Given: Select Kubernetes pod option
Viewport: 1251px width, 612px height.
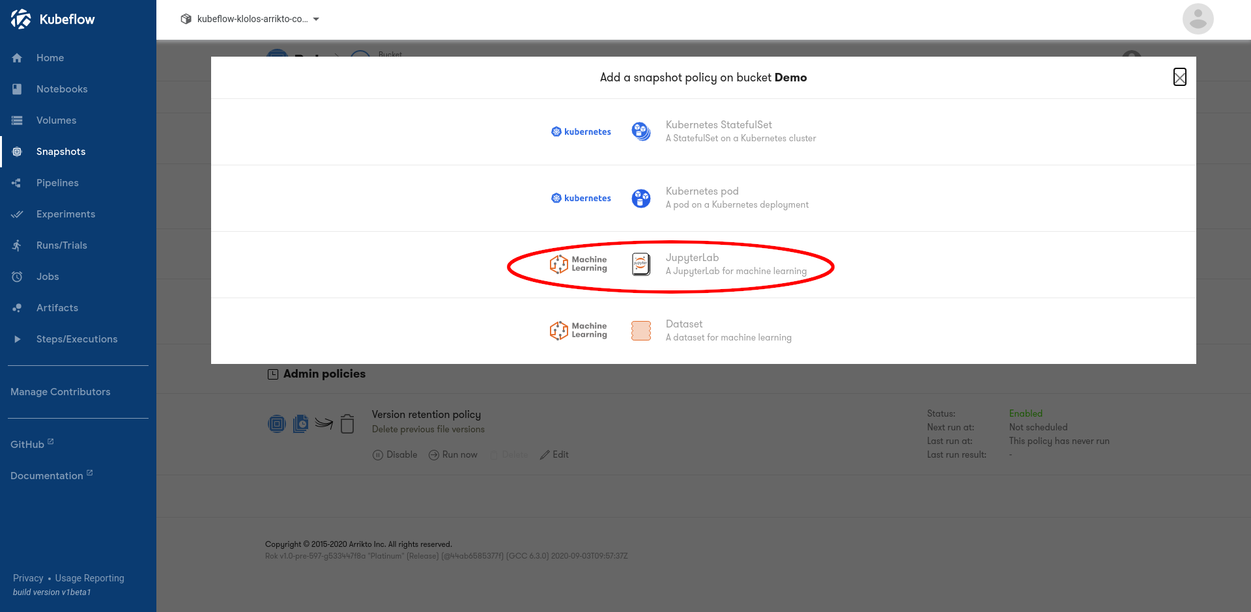Looking at the screenshot, I should [x=704, y=198].
